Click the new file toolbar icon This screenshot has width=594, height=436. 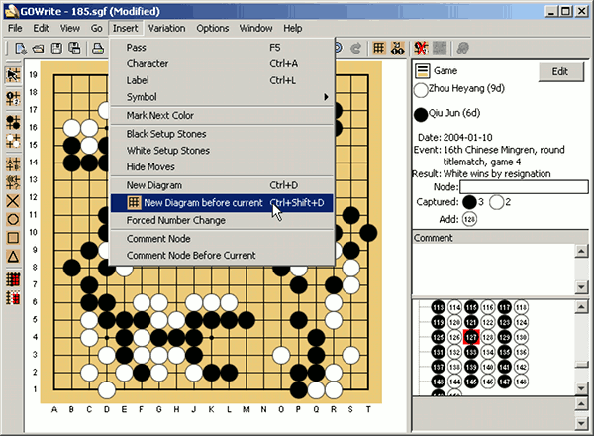click(21, 48)
